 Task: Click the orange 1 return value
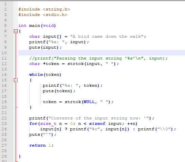tap(50, 145)
